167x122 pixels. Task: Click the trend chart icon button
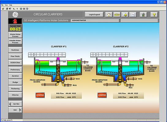133,15
